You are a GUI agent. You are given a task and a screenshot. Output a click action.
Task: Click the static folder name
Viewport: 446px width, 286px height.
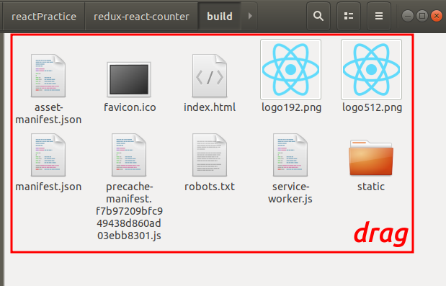point(371,187)
